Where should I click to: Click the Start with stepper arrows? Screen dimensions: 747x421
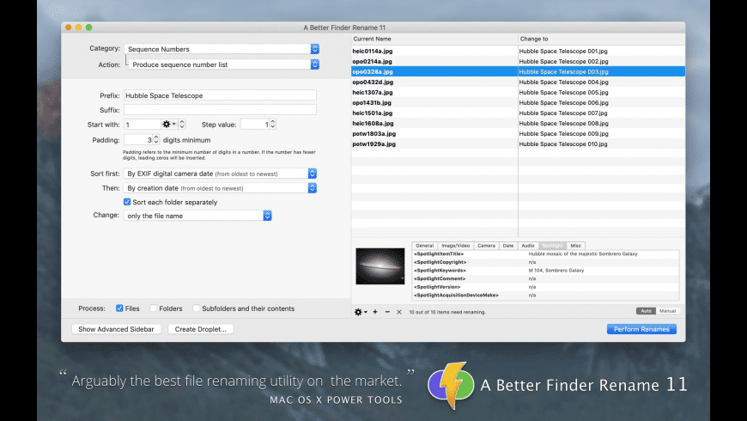(181, 124)
